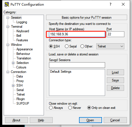132x127 pixels.
Task: Expand the SSH tree node under Connection
Action: click(13, 85)
